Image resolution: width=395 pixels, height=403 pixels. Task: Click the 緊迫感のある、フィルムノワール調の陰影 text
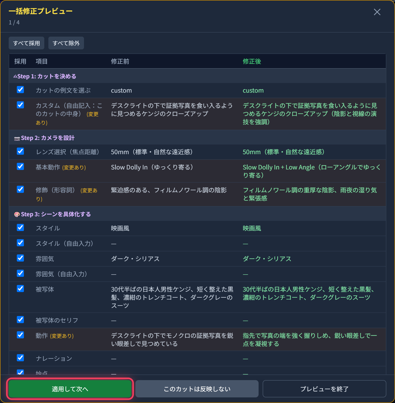[169, 190]
